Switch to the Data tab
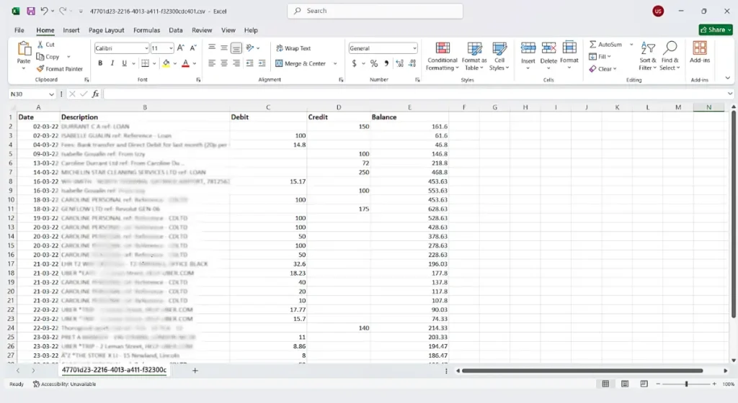Image resolution: width=738 pixels, height=403 pixels. click(176, 30)
